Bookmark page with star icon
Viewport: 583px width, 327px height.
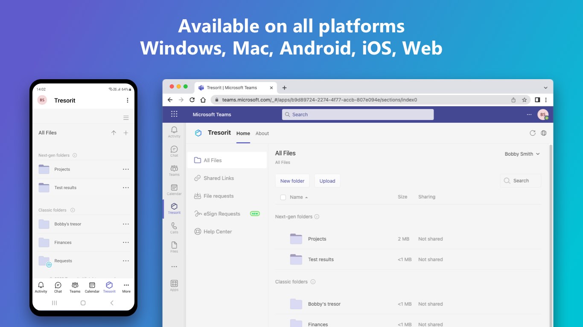coord(525,100)
